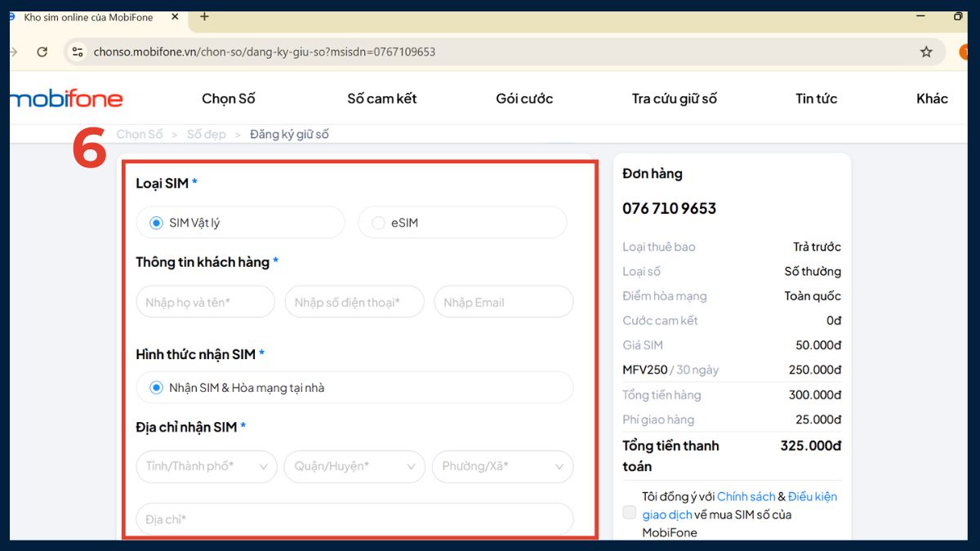
Task: Open the Chính sách link
Action: [746, 496]
